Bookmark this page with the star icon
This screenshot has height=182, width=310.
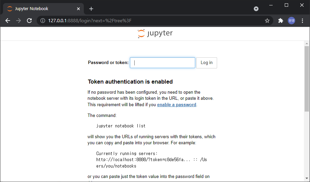(x=267, y=21)
